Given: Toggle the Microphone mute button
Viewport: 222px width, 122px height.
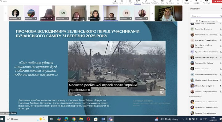Looking at the screenshot, I should (196, 2).
